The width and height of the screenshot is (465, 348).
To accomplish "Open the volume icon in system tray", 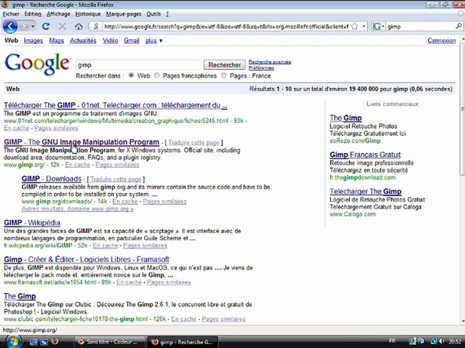I will pyautogui.click(x=442, y=342).
